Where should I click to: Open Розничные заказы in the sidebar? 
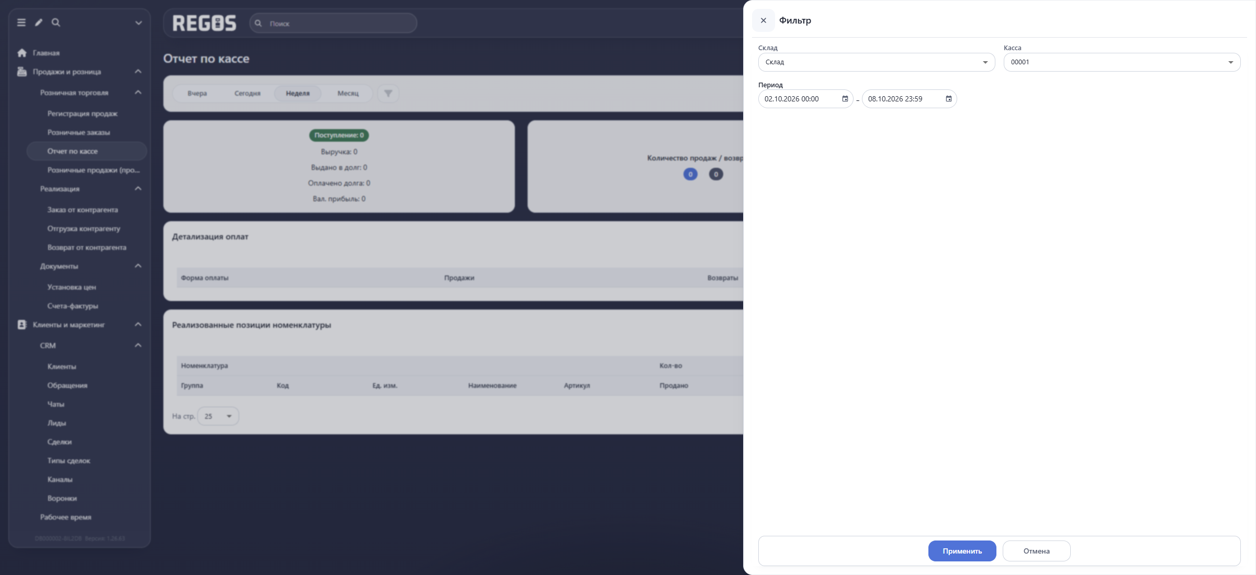[79, 132]
